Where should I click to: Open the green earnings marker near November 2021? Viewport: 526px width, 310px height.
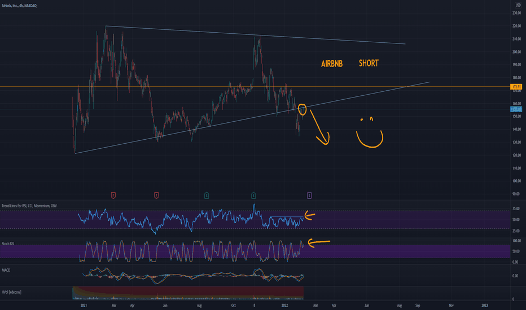[253, 196]
